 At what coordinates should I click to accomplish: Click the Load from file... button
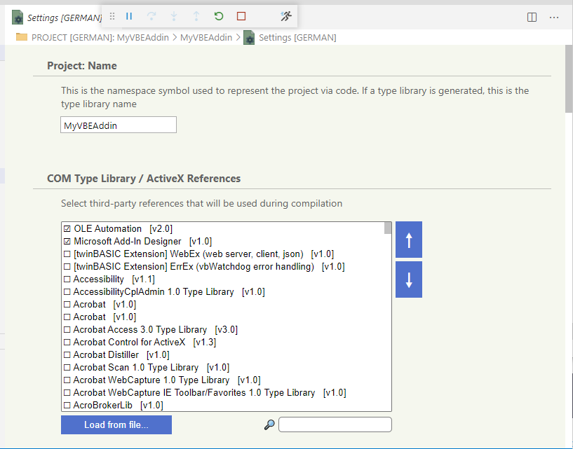pos(116,424)
